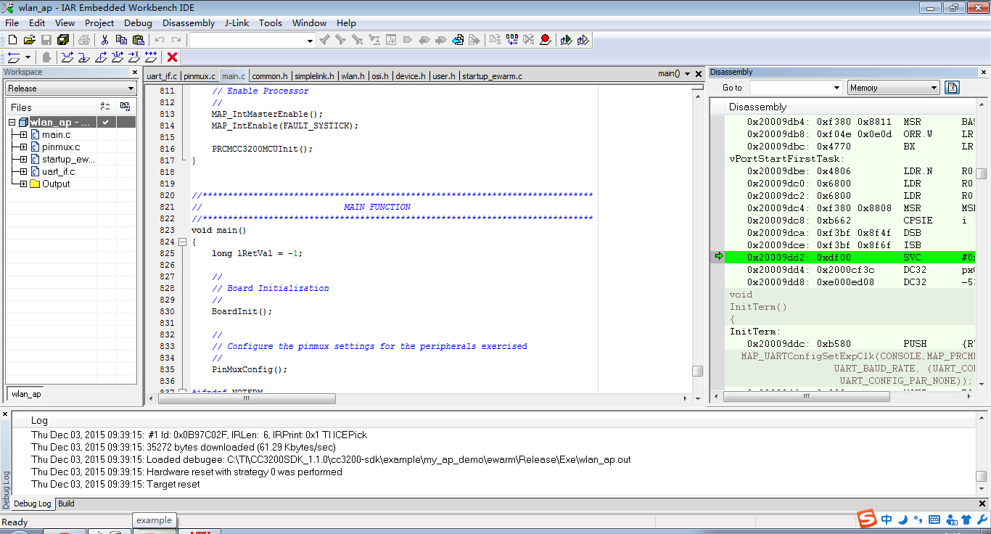Open the Memory zone dropdown in Disassembly
Image resolution: width=991 pixels, height=534 pixels.
934,88
